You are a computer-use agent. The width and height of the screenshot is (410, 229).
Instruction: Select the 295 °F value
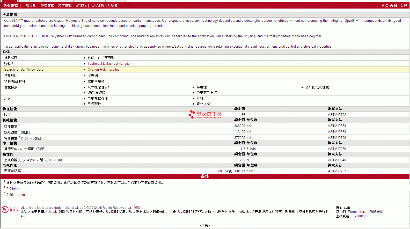coord(245,160)
